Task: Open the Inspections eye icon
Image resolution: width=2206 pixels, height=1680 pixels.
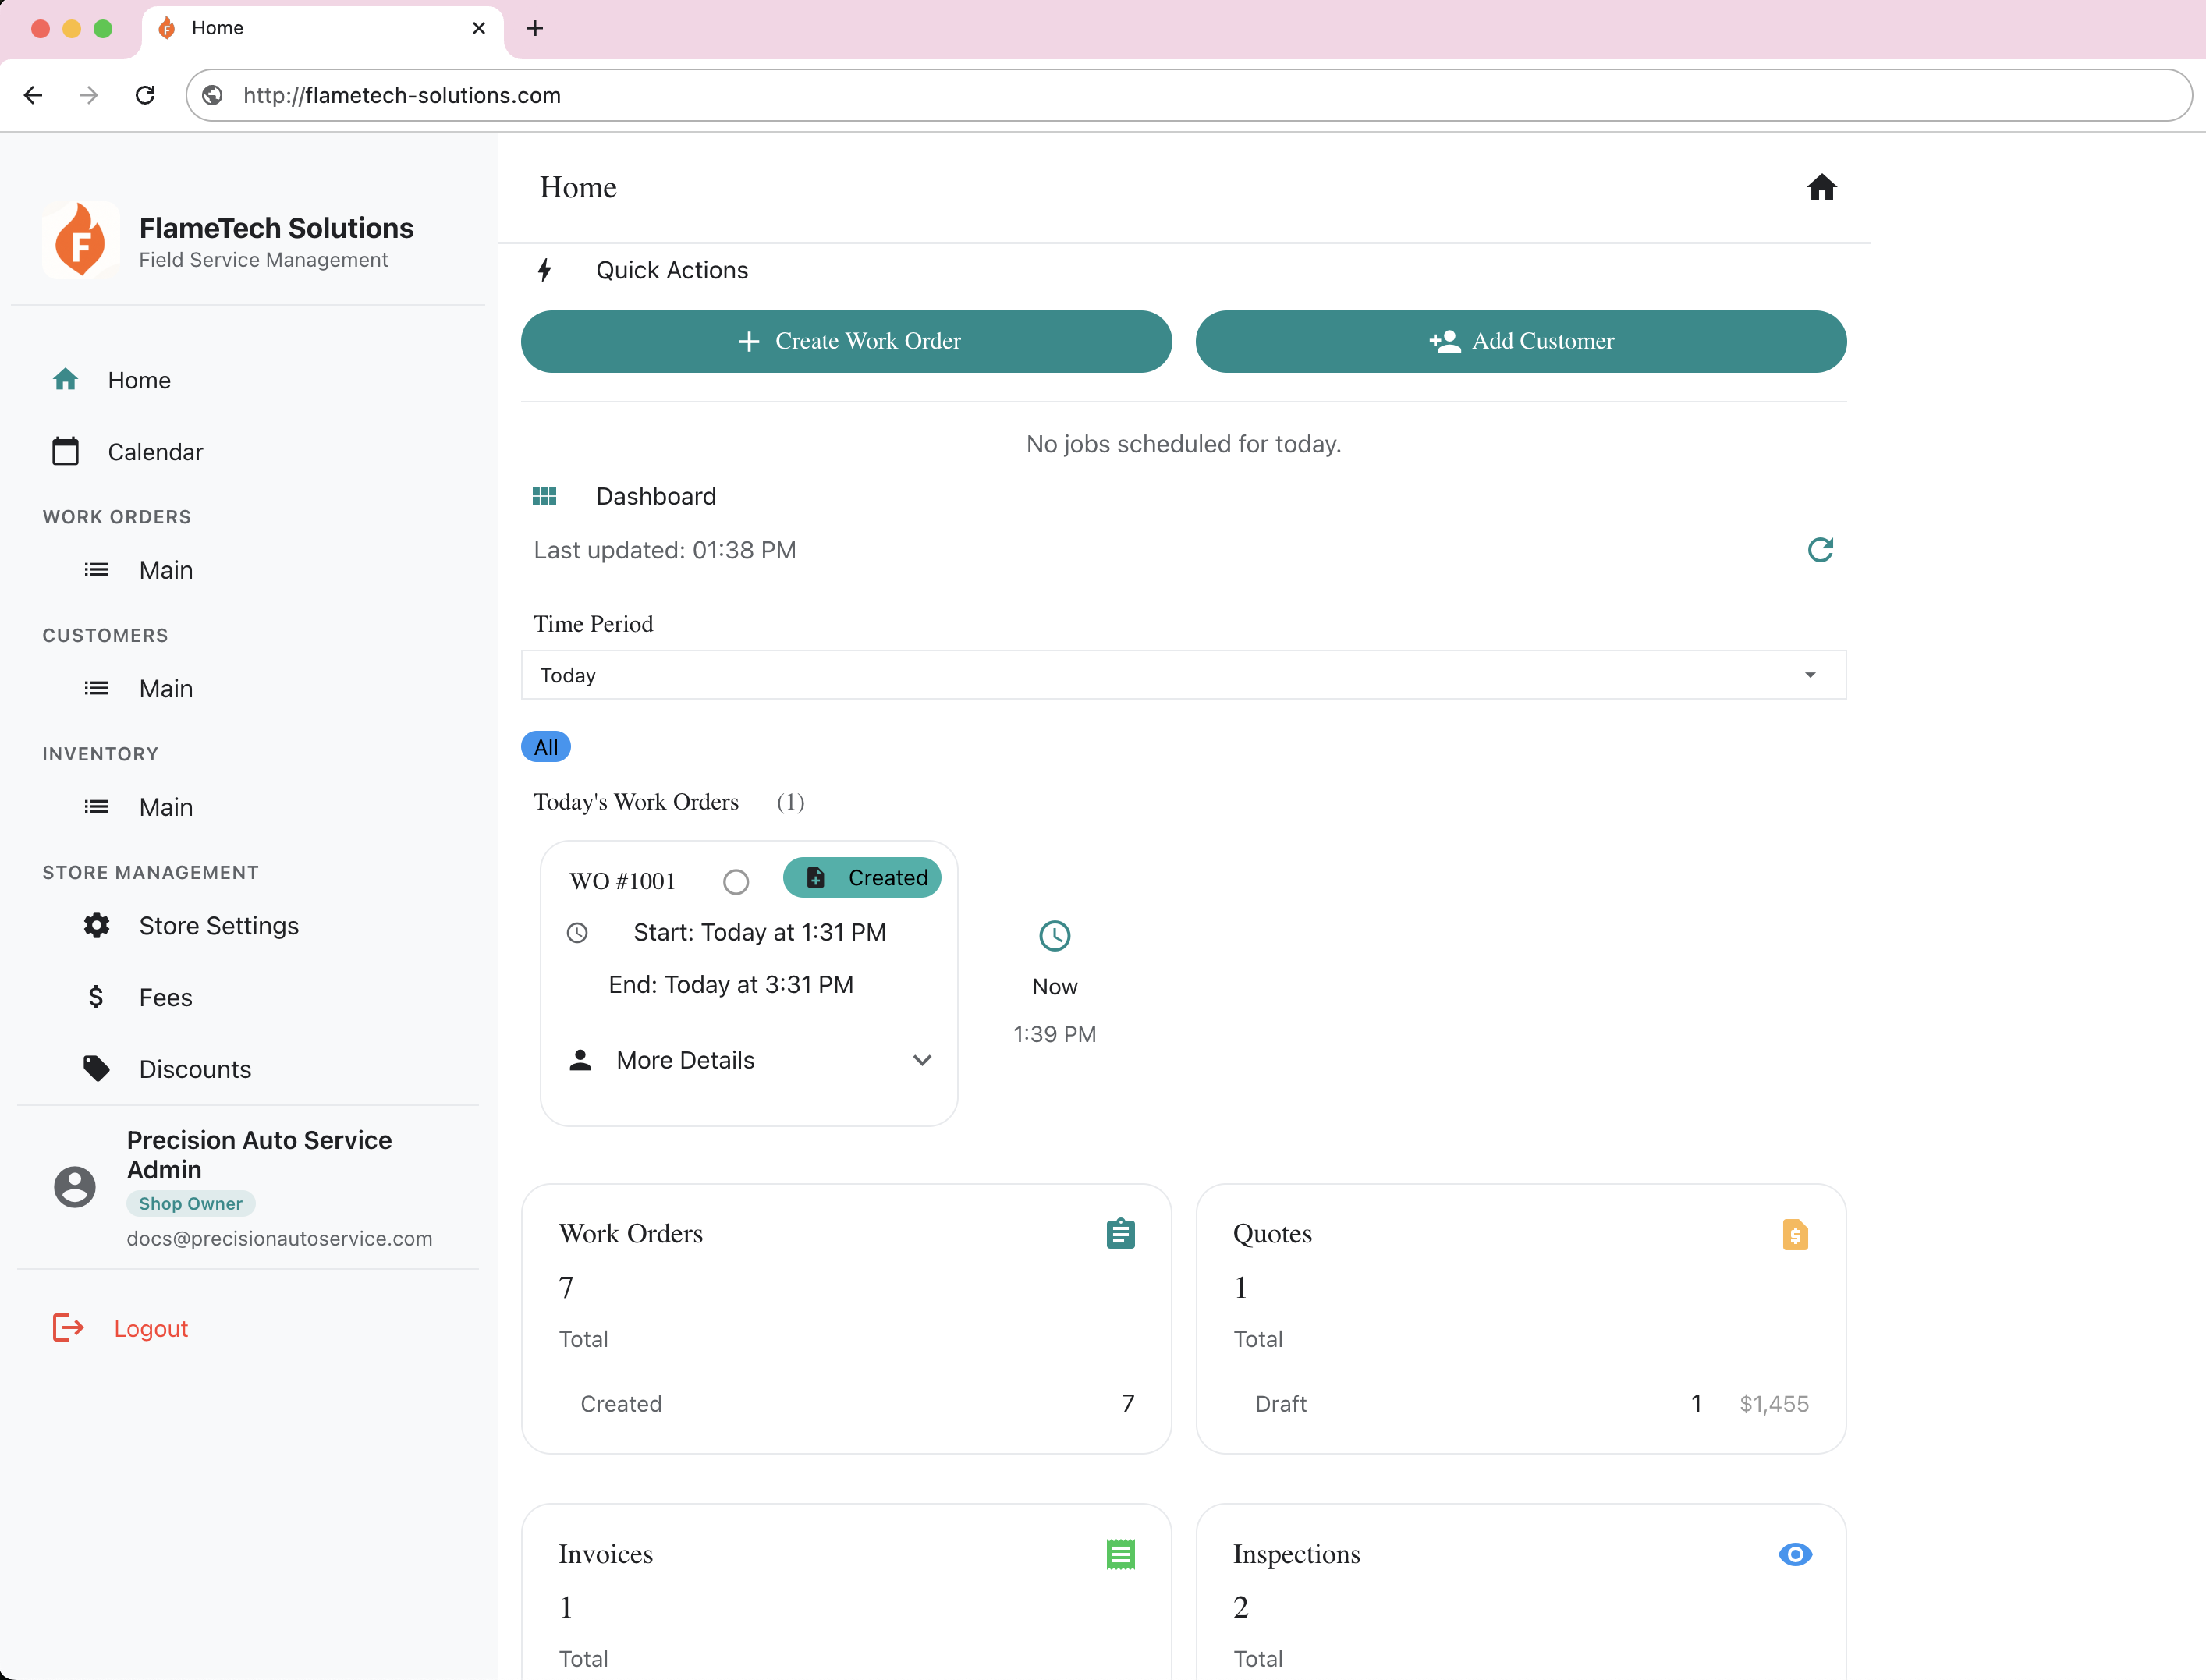Action: (x=1795, y=1554)
